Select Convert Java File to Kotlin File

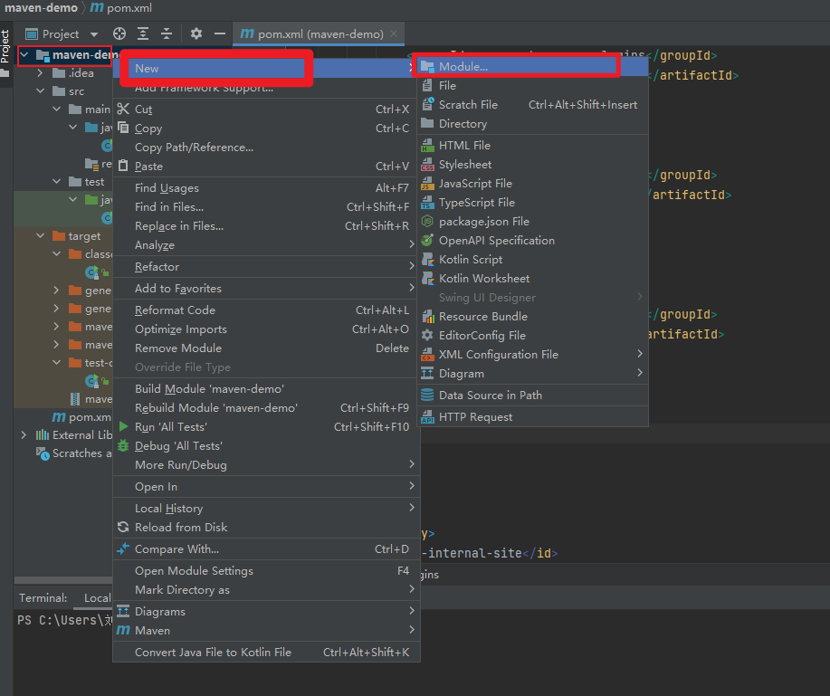(267, 653)
